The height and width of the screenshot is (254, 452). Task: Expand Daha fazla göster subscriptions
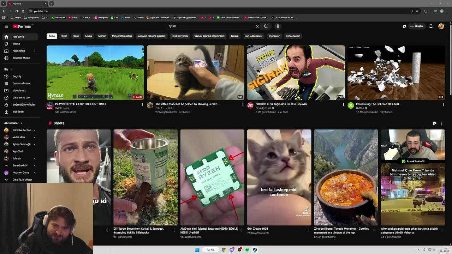coord(20,180)
